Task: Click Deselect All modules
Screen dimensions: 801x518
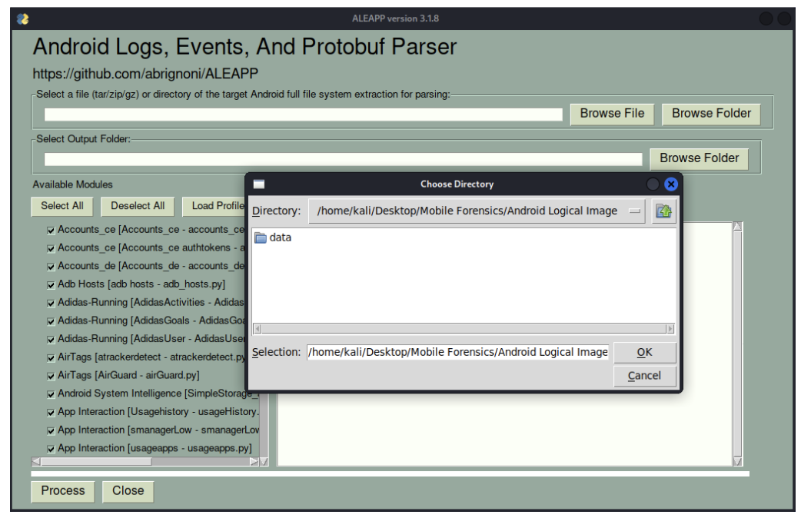Action: 137,206
